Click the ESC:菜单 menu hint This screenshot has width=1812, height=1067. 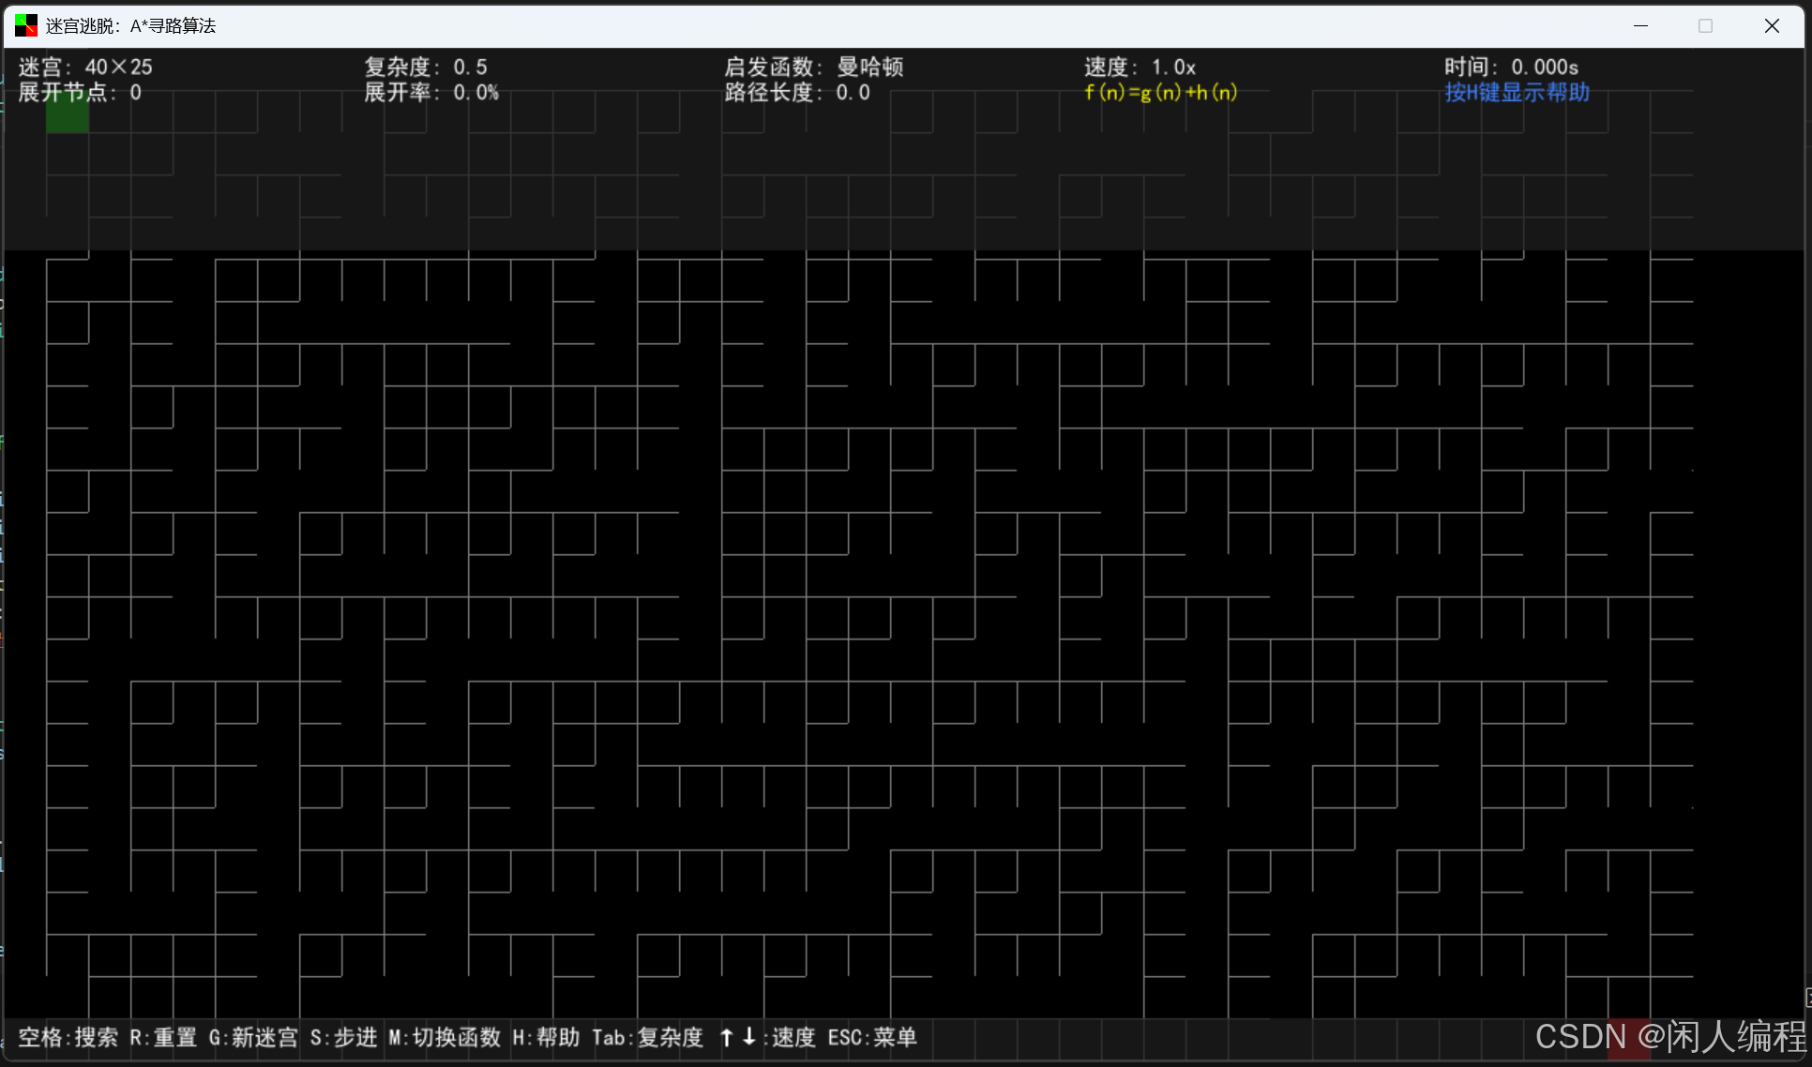pyautogui.click(x=872, y=1038)
